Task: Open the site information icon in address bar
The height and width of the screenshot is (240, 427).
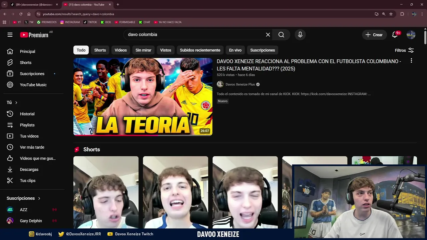Action: (x=38, y=14)
